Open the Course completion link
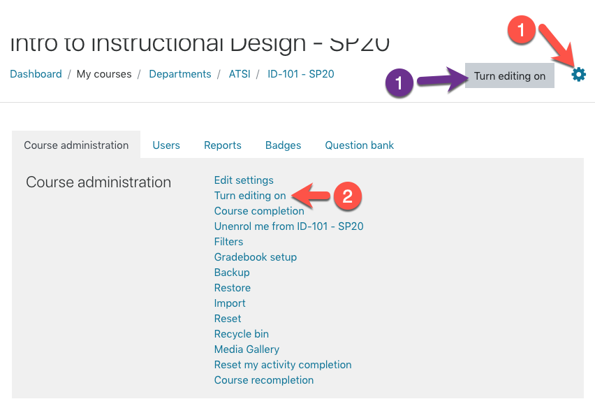 (259, 211)
